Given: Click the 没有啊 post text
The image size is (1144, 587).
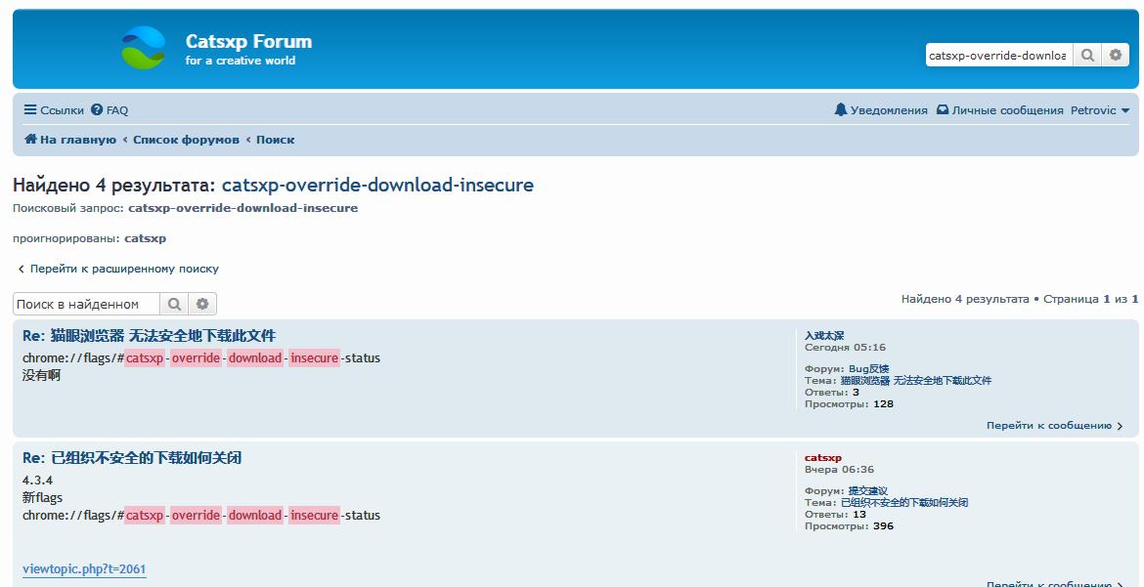Looking at the screenshot, I should click(42, 375).
